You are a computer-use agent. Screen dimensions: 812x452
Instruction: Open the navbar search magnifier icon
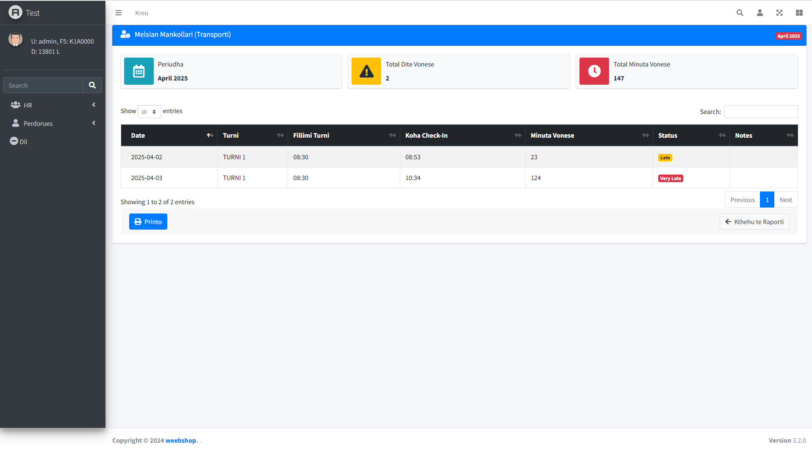740,13
